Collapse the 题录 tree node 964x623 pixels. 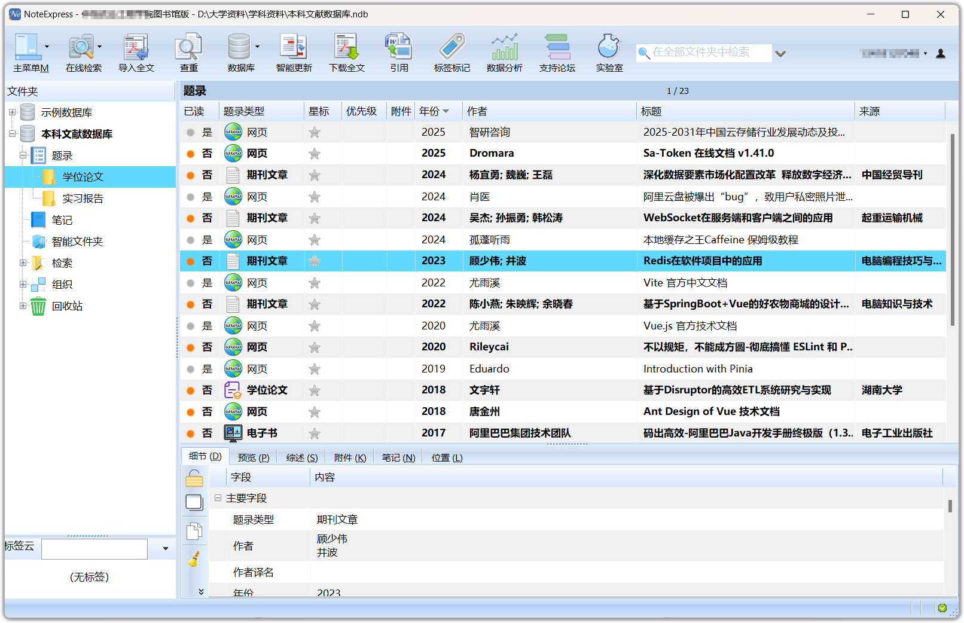(x=23, y=155)
